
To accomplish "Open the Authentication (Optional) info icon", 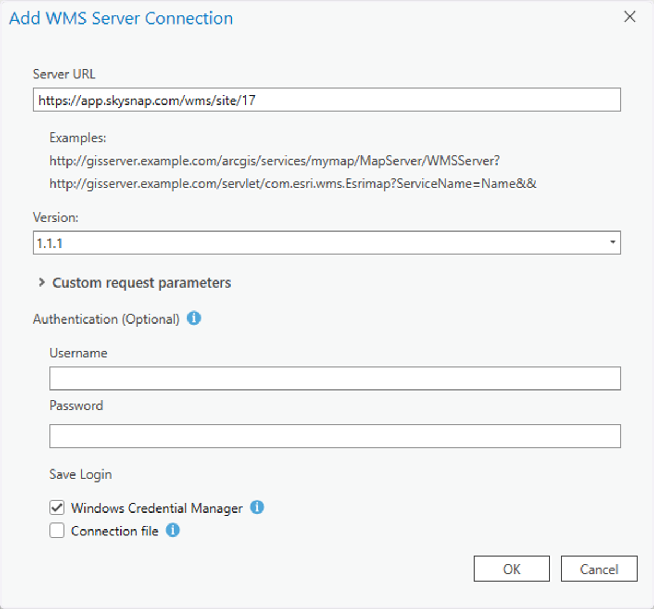I will (194, 318).
